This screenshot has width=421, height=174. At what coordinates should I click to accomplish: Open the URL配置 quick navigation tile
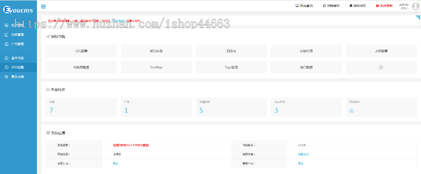(x=81, y=51)
